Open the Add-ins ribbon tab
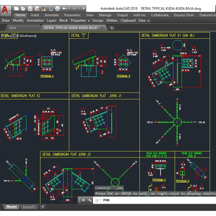The height and width of the screenshot is (216, 216). click(x=139, y=15)
